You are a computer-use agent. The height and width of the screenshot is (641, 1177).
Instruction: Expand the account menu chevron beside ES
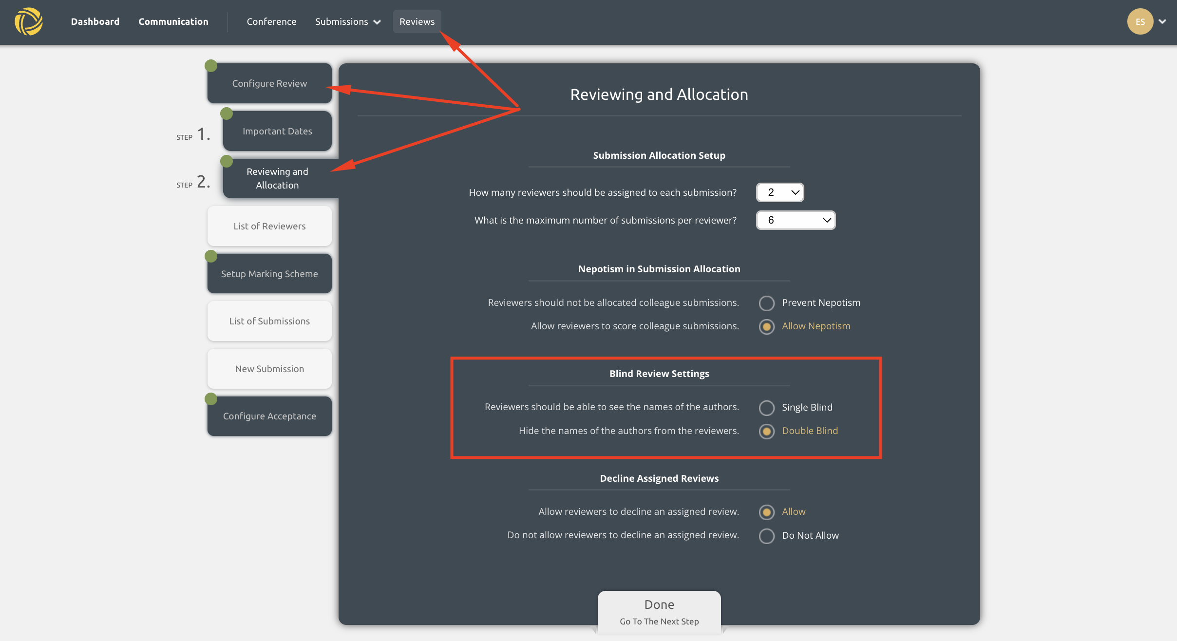point(1163,21)
